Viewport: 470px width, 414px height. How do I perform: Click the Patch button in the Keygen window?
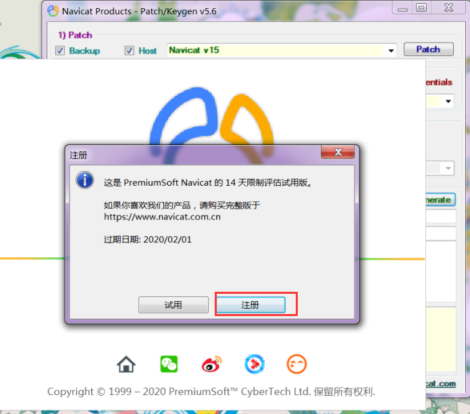click(428, 49)
